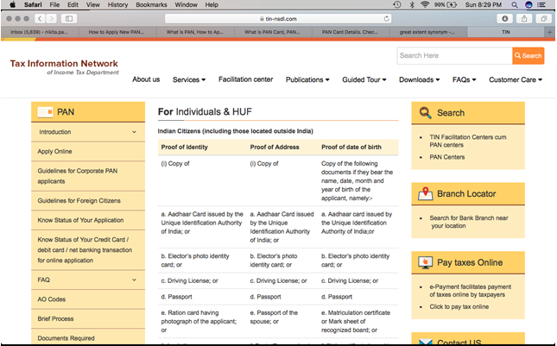The width and height of the screenshot is (557, 346).
Task: Click the orange Search button
Action: 529,56
